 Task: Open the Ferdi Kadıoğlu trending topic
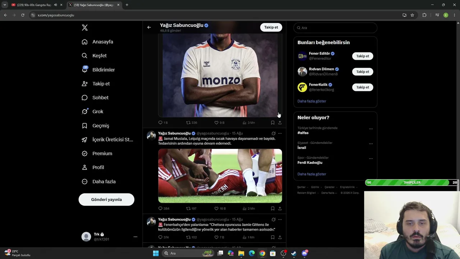(x=310, y=163)
